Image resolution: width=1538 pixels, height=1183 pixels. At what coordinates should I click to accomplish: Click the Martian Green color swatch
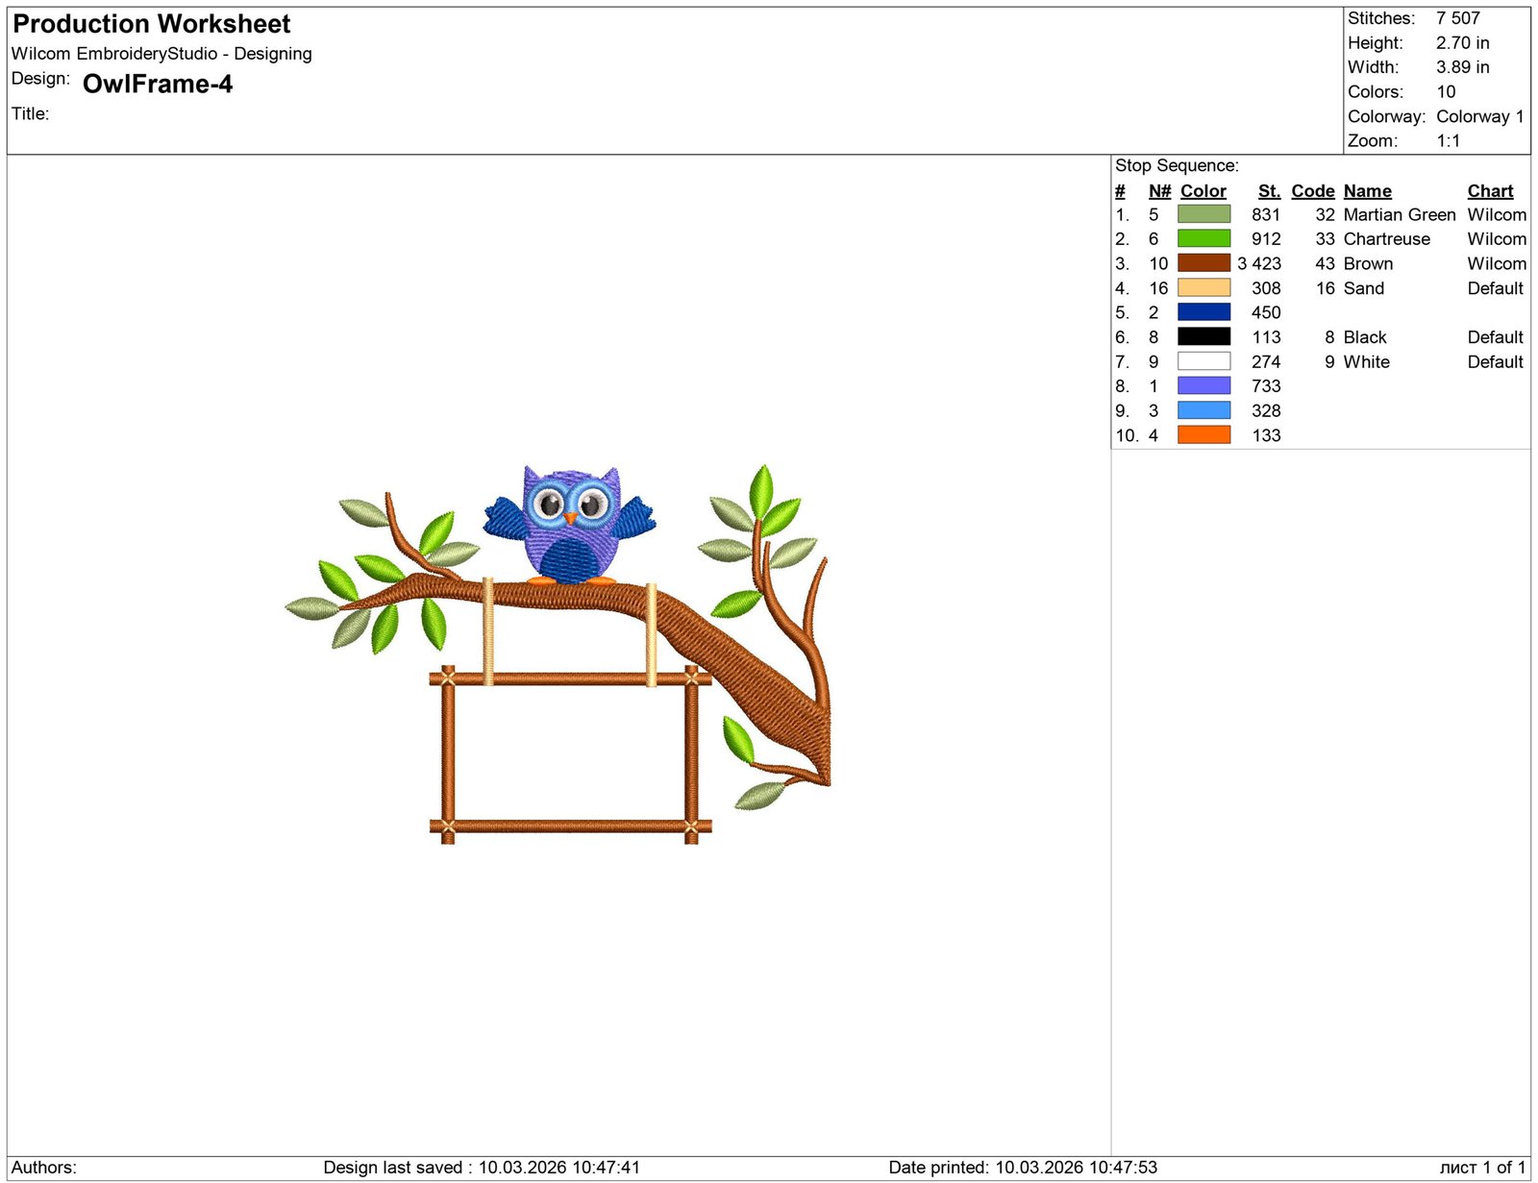coord(1203,214)
